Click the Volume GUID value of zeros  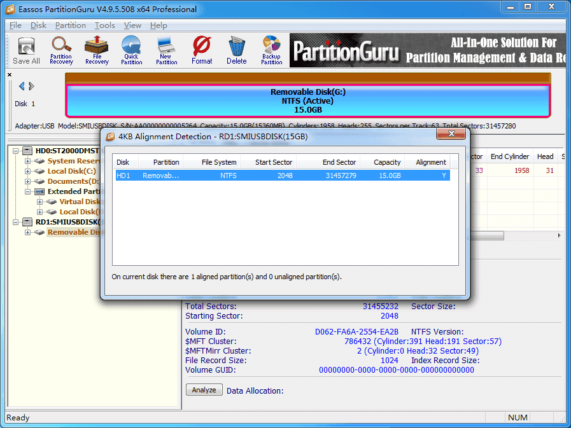pos(397,370)
